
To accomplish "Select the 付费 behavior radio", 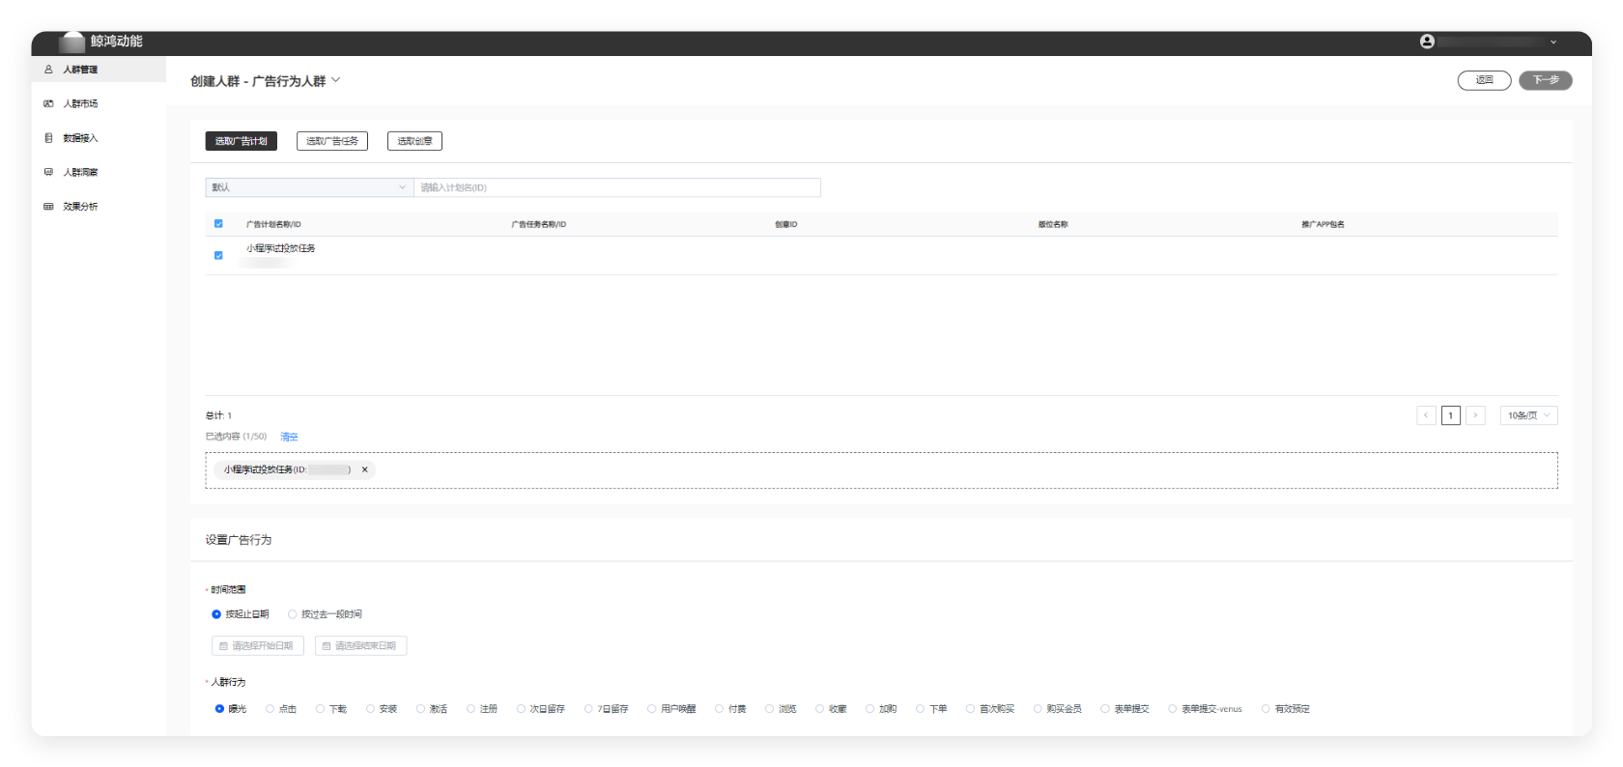I will click(x=730, y=709).
